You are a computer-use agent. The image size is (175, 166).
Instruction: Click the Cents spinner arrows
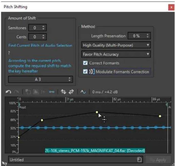(x=43, y=37)
